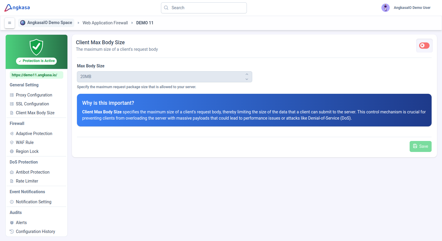
Task: Click the user avatar icon
Action: point(386,8)
